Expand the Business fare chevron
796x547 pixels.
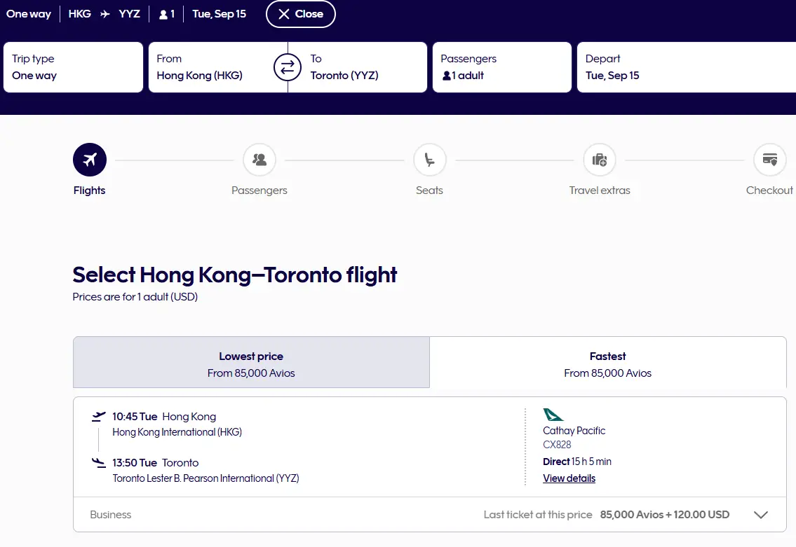click(x=761, y=515)
